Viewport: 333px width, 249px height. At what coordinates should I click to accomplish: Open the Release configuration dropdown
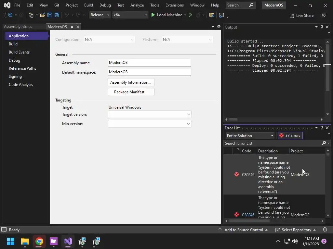tap(100, 15)
